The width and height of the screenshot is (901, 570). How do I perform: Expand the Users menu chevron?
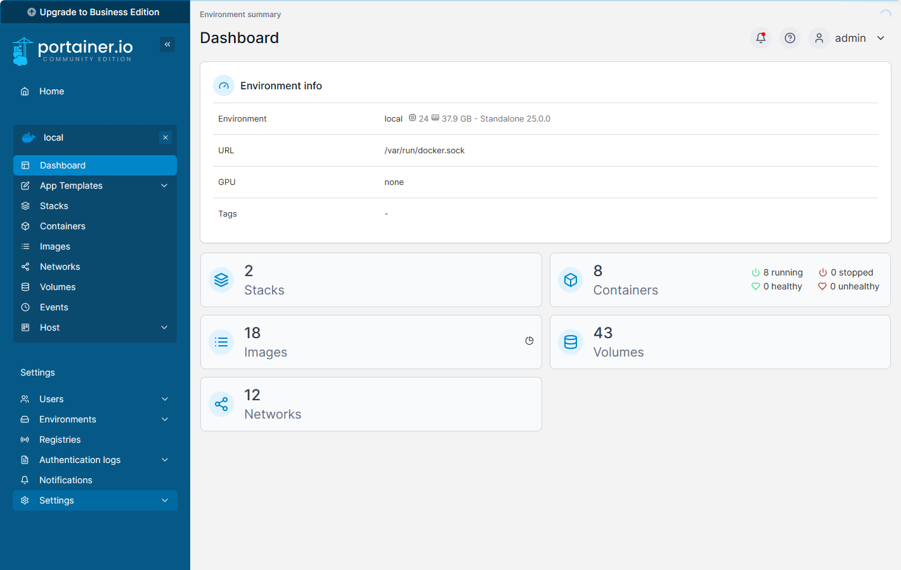165,399
